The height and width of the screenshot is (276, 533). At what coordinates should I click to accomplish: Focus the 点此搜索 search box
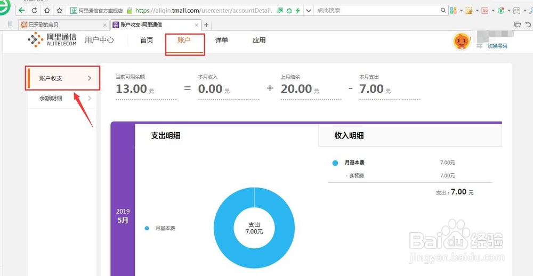377,11
